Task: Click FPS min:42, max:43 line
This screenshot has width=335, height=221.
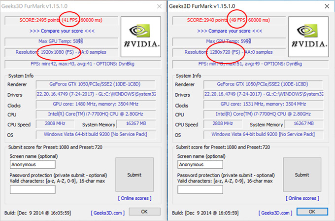Action: click(83, 64)
